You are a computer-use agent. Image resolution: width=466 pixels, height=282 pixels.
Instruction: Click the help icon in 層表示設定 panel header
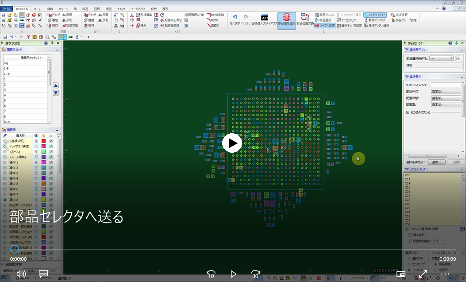click(46, 43)
